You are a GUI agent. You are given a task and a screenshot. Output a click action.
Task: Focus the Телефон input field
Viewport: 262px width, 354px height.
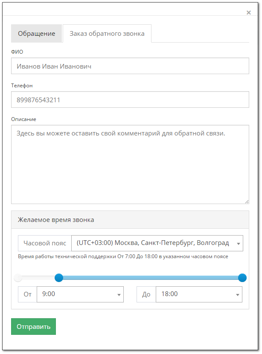(130, 100)
